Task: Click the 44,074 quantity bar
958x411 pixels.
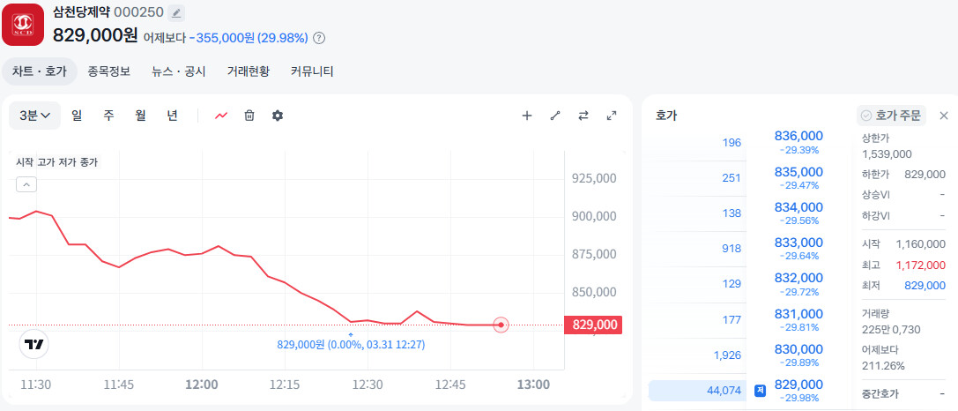Action: point(697,390)
